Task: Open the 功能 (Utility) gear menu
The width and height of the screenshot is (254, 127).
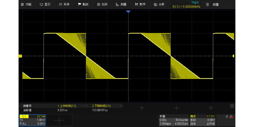Action: click(x=26, y=5)
